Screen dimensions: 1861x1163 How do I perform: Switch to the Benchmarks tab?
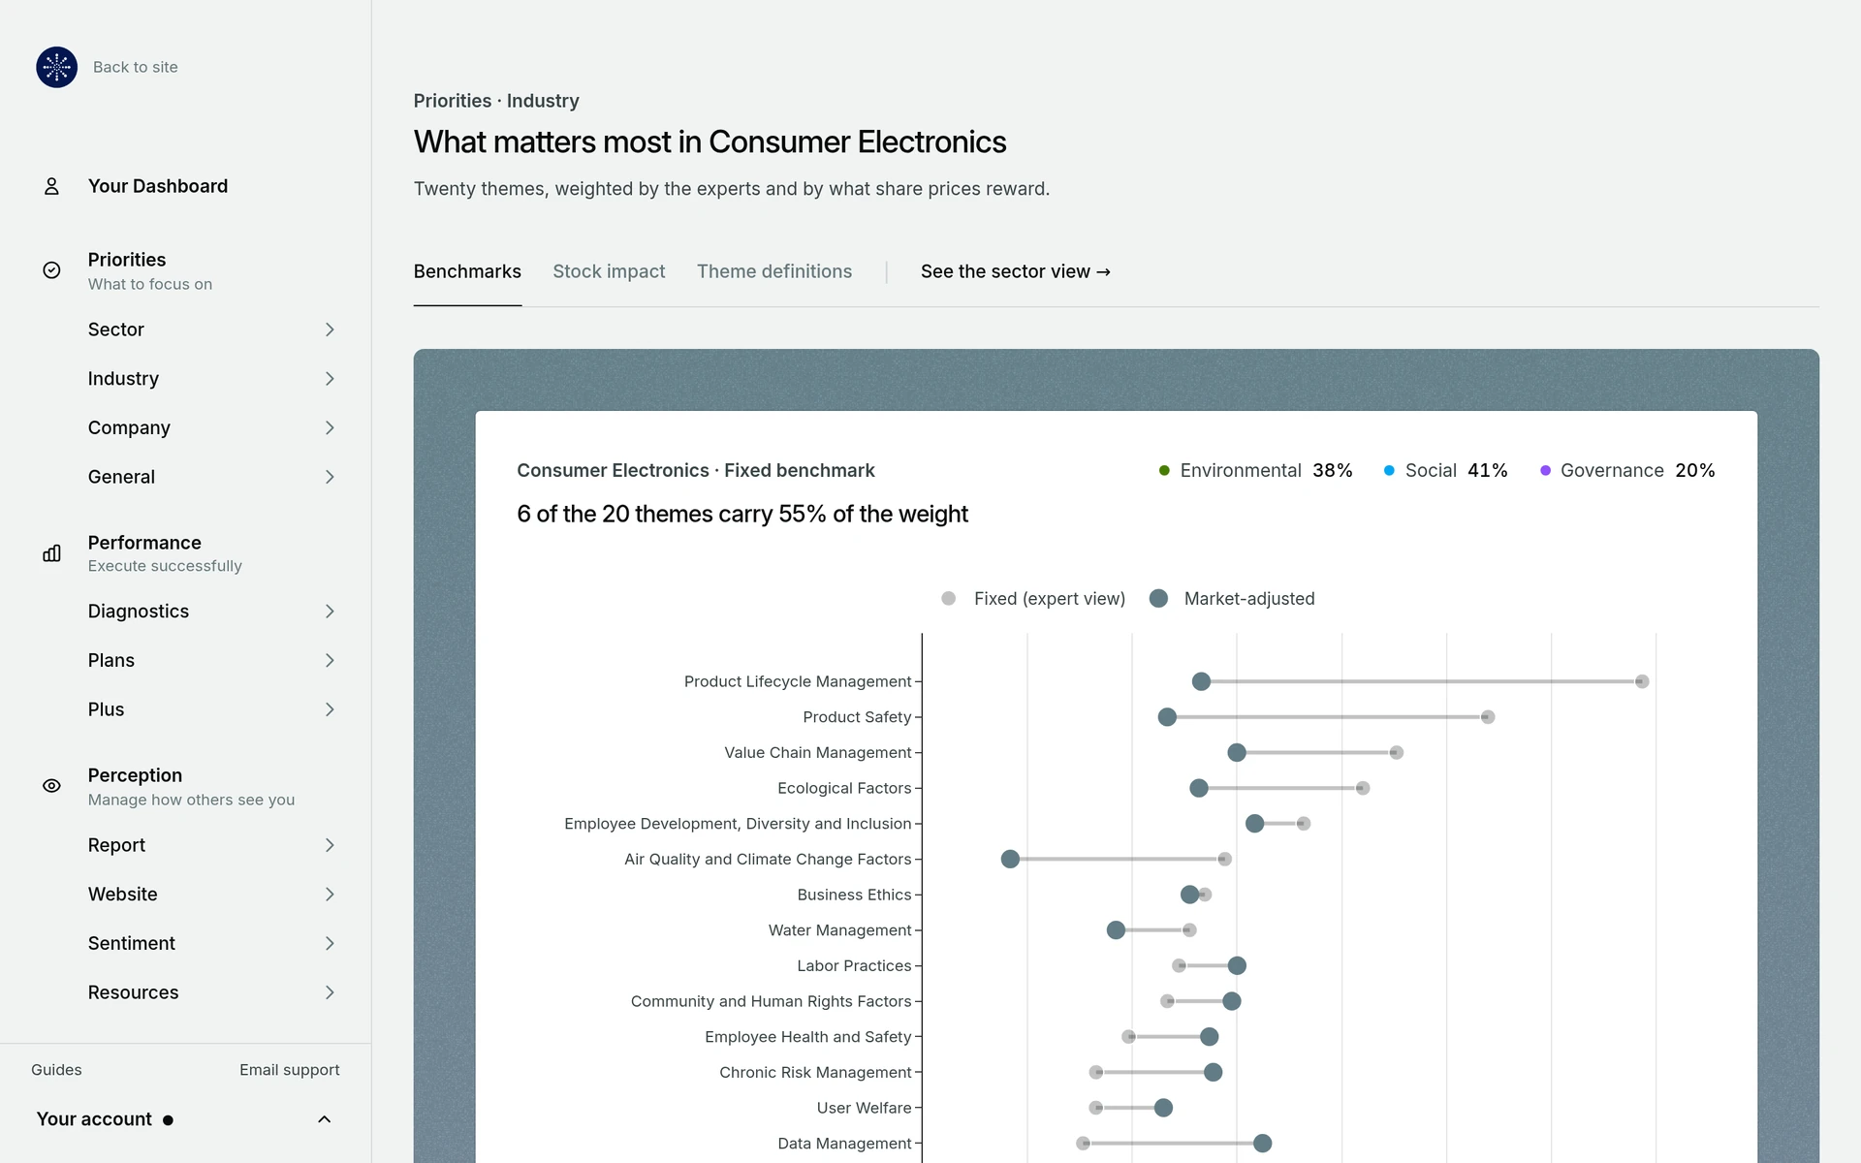point(467,271)
